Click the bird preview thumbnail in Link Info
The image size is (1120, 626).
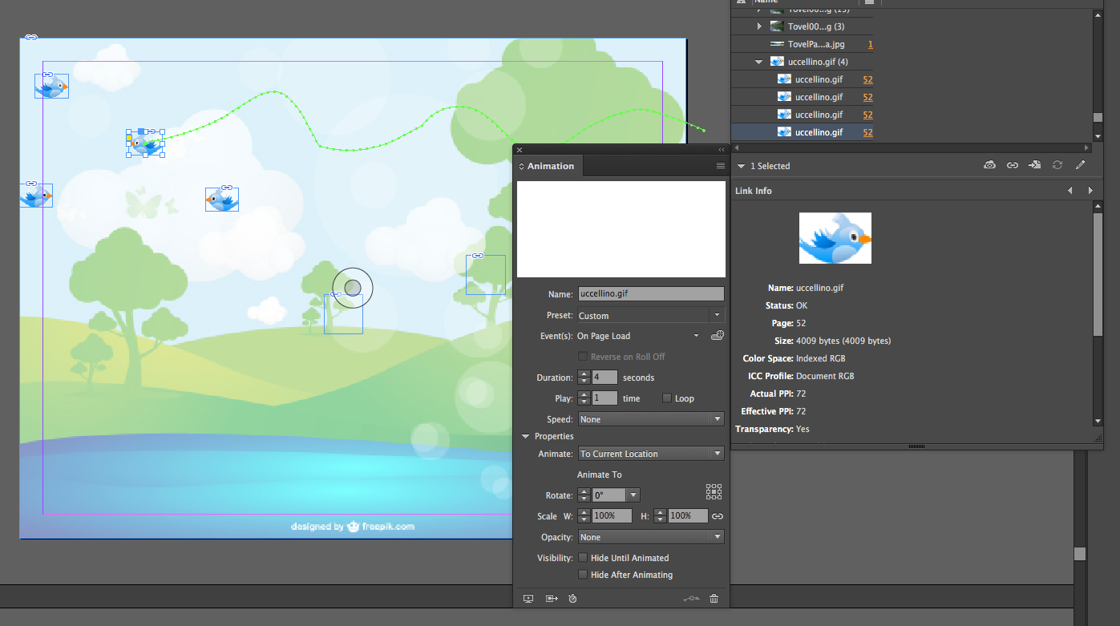tap(835, 238)
